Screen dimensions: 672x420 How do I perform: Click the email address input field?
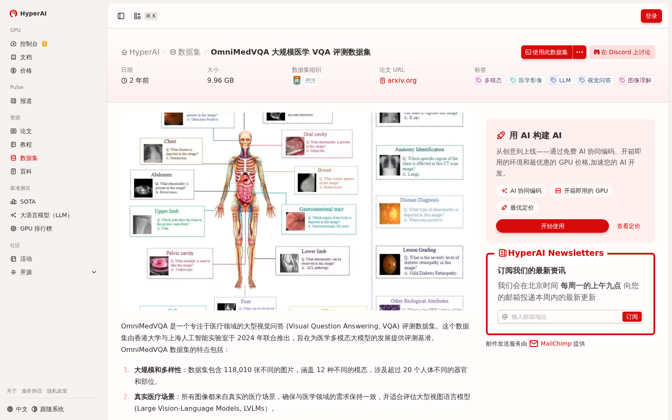565,317
